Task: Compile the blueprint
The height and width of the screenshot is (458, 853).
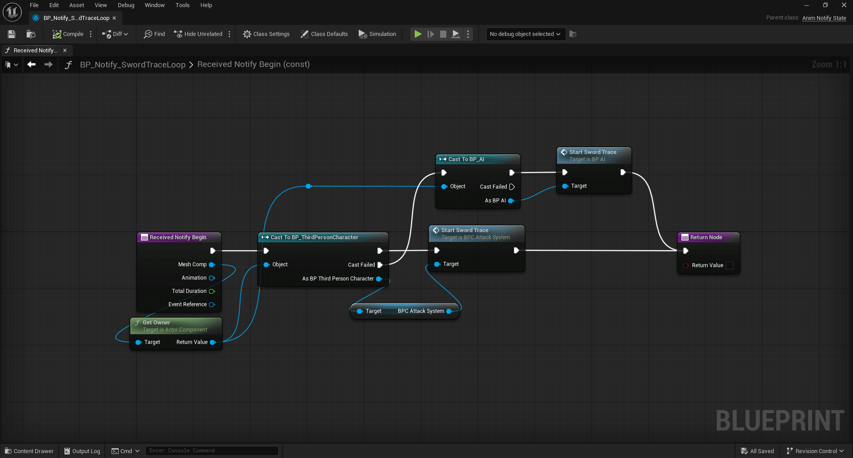Action: click(68, 34)
